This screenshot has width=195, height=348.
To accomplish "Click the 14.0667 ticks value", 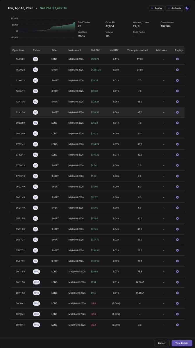I will (140, 282).
